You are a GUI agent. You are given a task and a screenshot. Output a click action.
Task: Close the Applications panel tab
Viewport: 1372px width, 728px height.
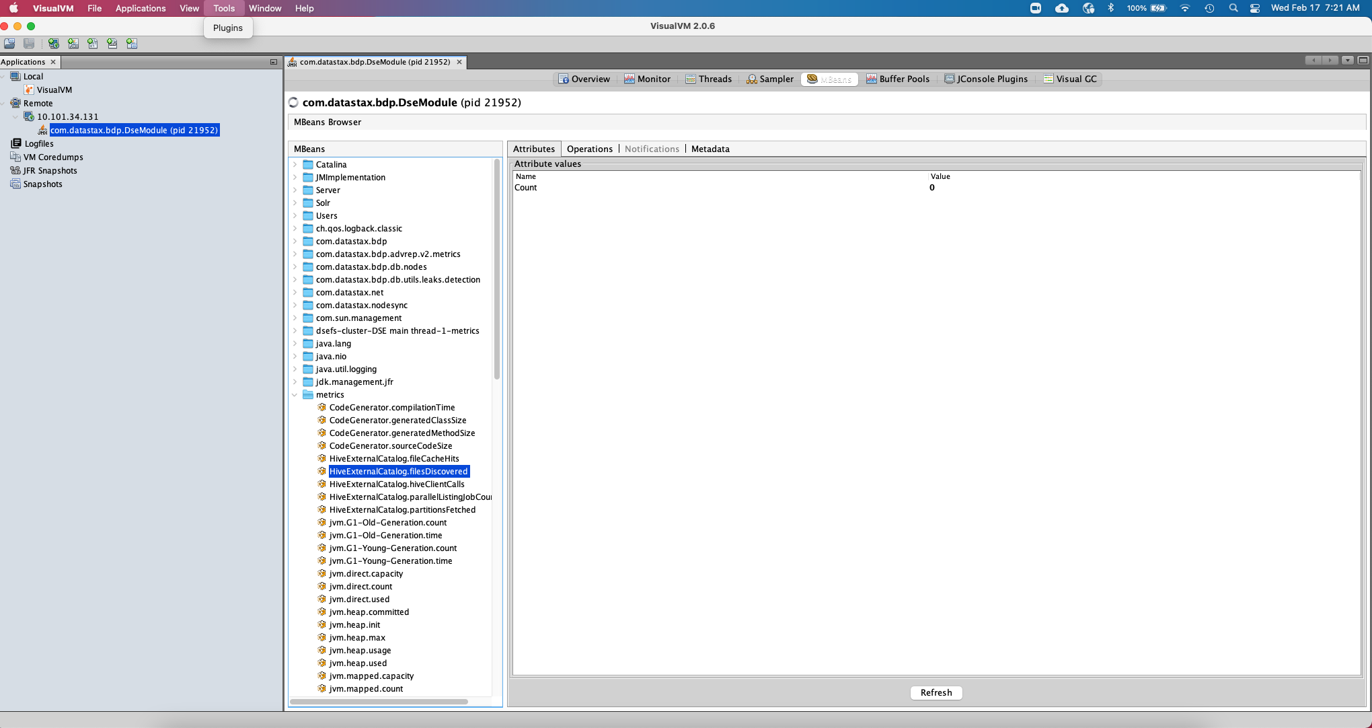point(53,62)
